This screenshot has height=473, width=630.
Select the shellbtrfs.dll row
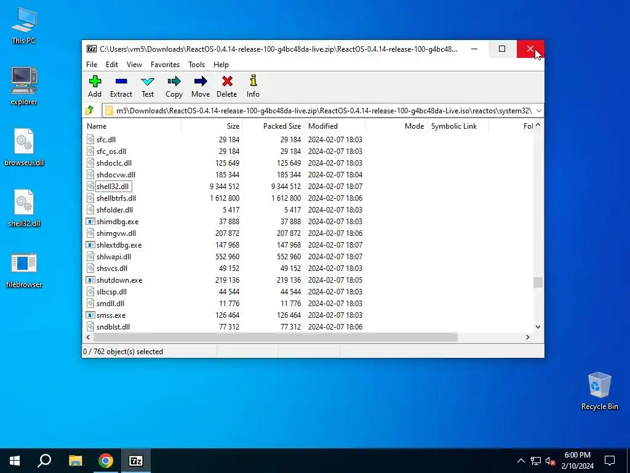coord(308,198)
